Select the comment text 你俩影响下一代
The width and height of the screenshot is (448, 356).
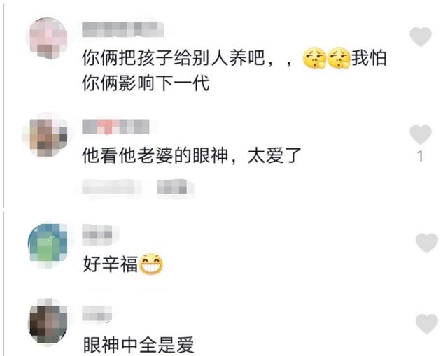point(146,83)
